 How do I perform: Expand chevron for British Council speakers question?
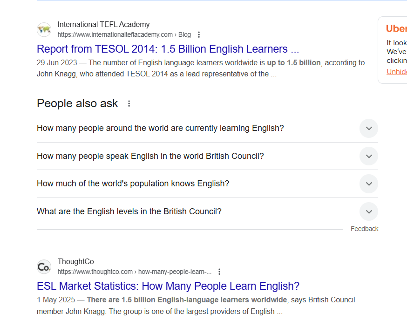pos(369,156)
